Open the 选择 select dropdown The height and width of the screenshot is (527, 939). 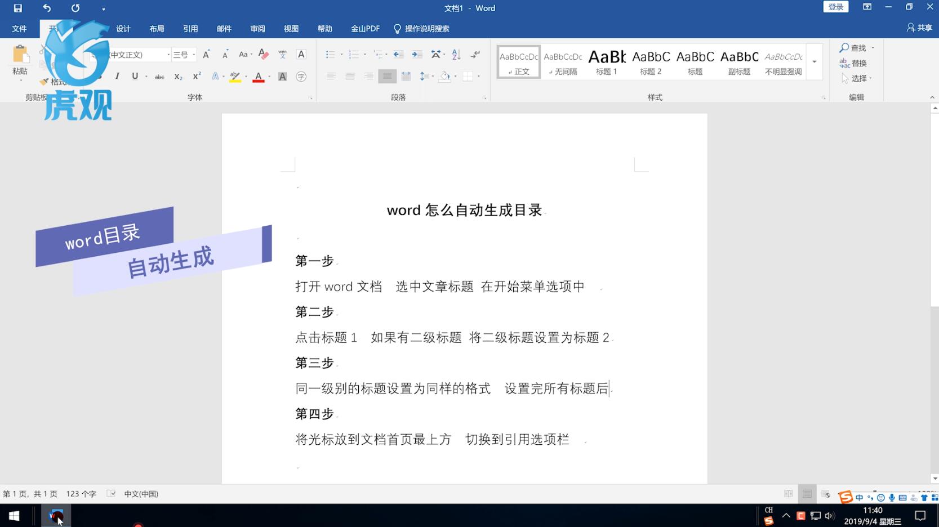point(857,78)
